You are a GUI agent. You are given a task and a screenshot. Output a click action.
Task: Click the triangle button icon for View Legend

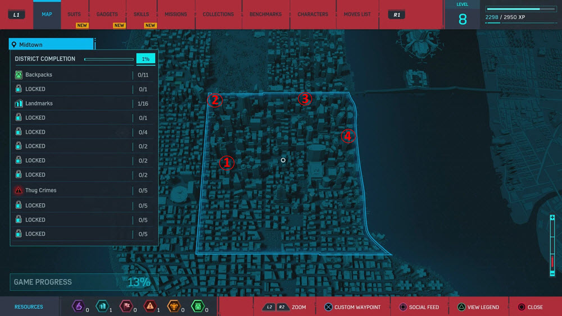(x=461, y=307)
